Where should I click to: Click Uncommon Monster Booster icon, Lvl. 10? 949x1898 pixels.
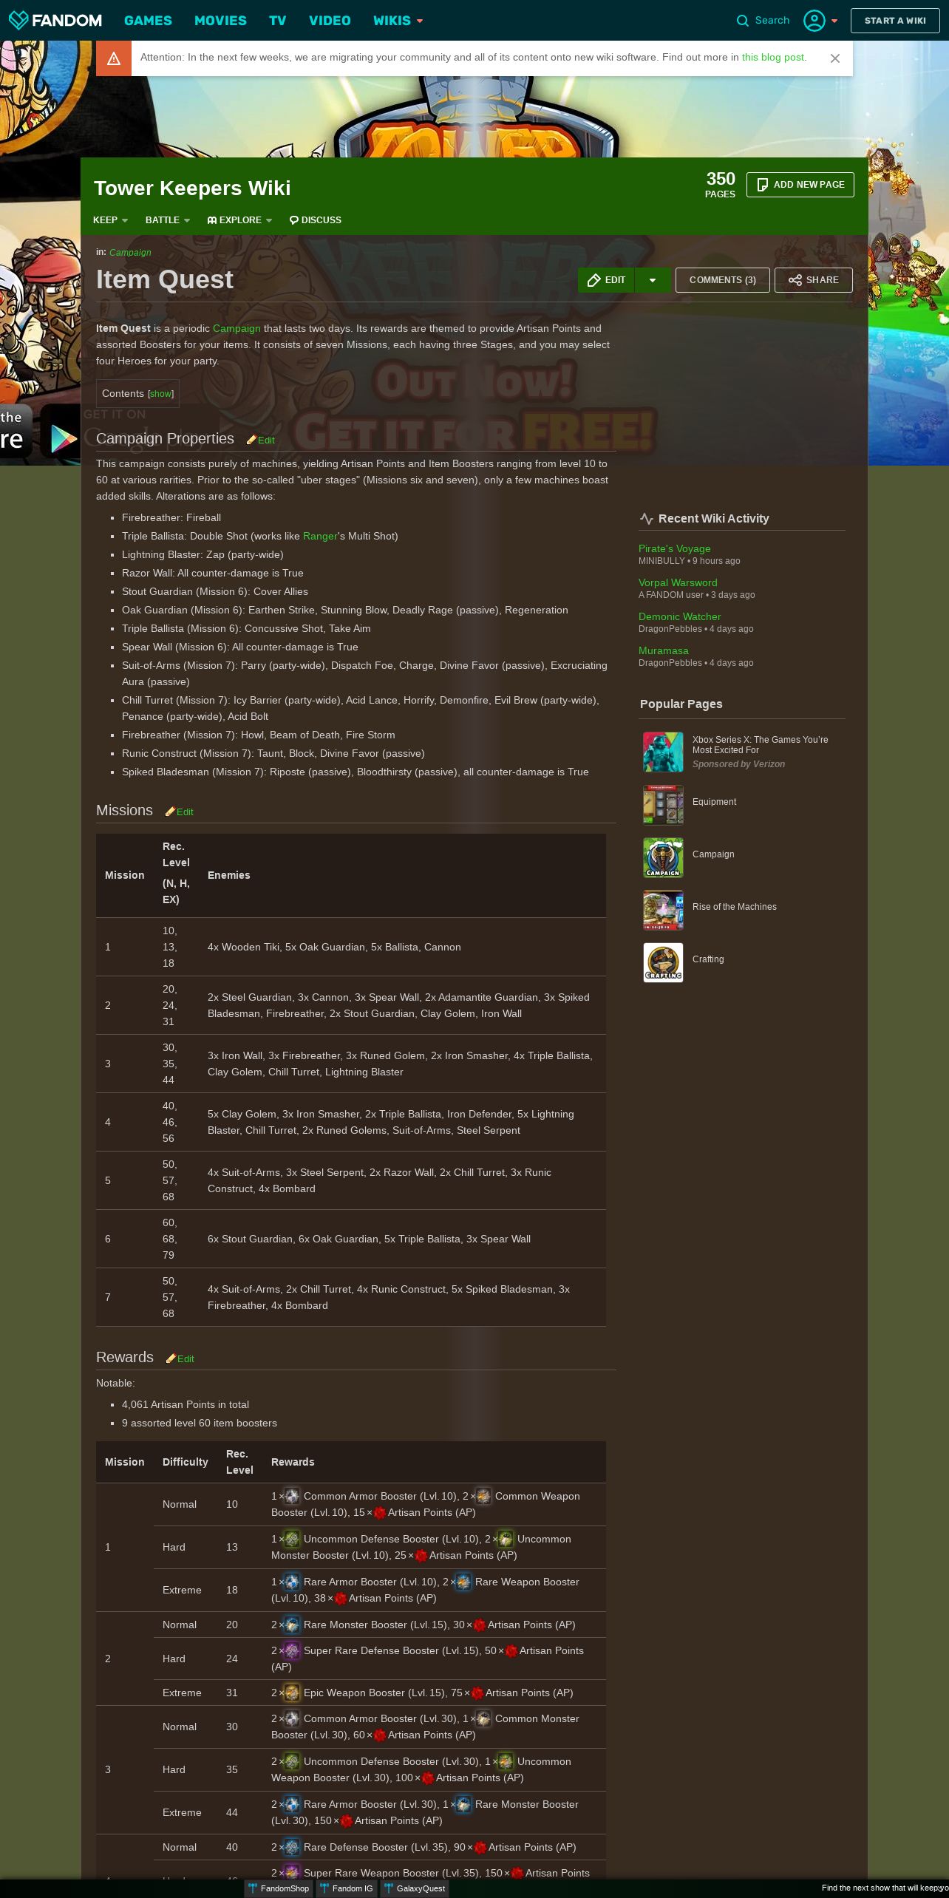tap(506, 1539)
